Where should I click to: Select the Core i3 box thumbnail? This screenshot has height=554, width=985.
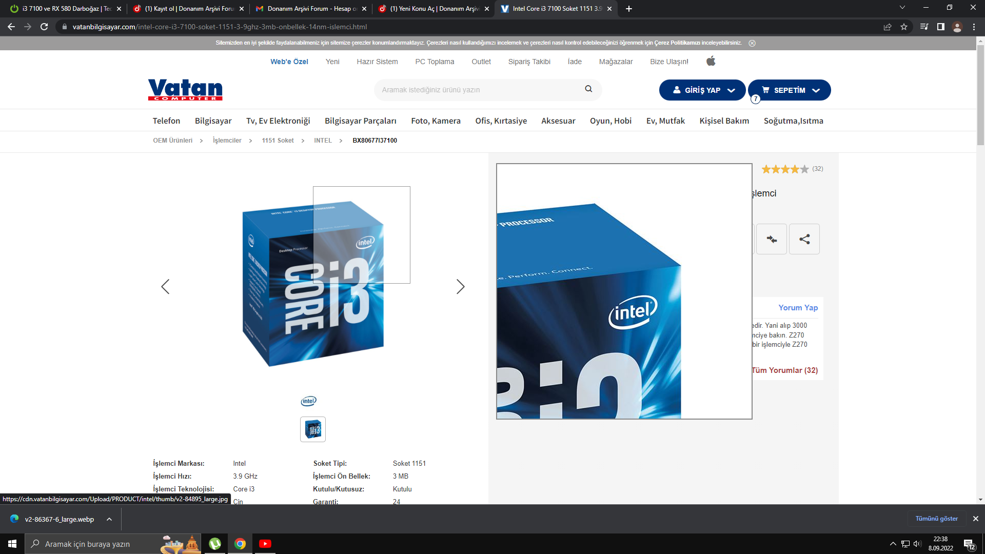point(313,429)
